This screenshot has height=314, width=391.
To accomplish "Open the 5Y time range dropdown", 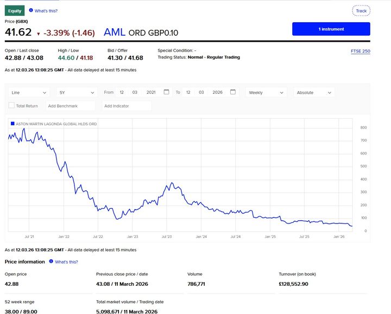I will (77, 93).
